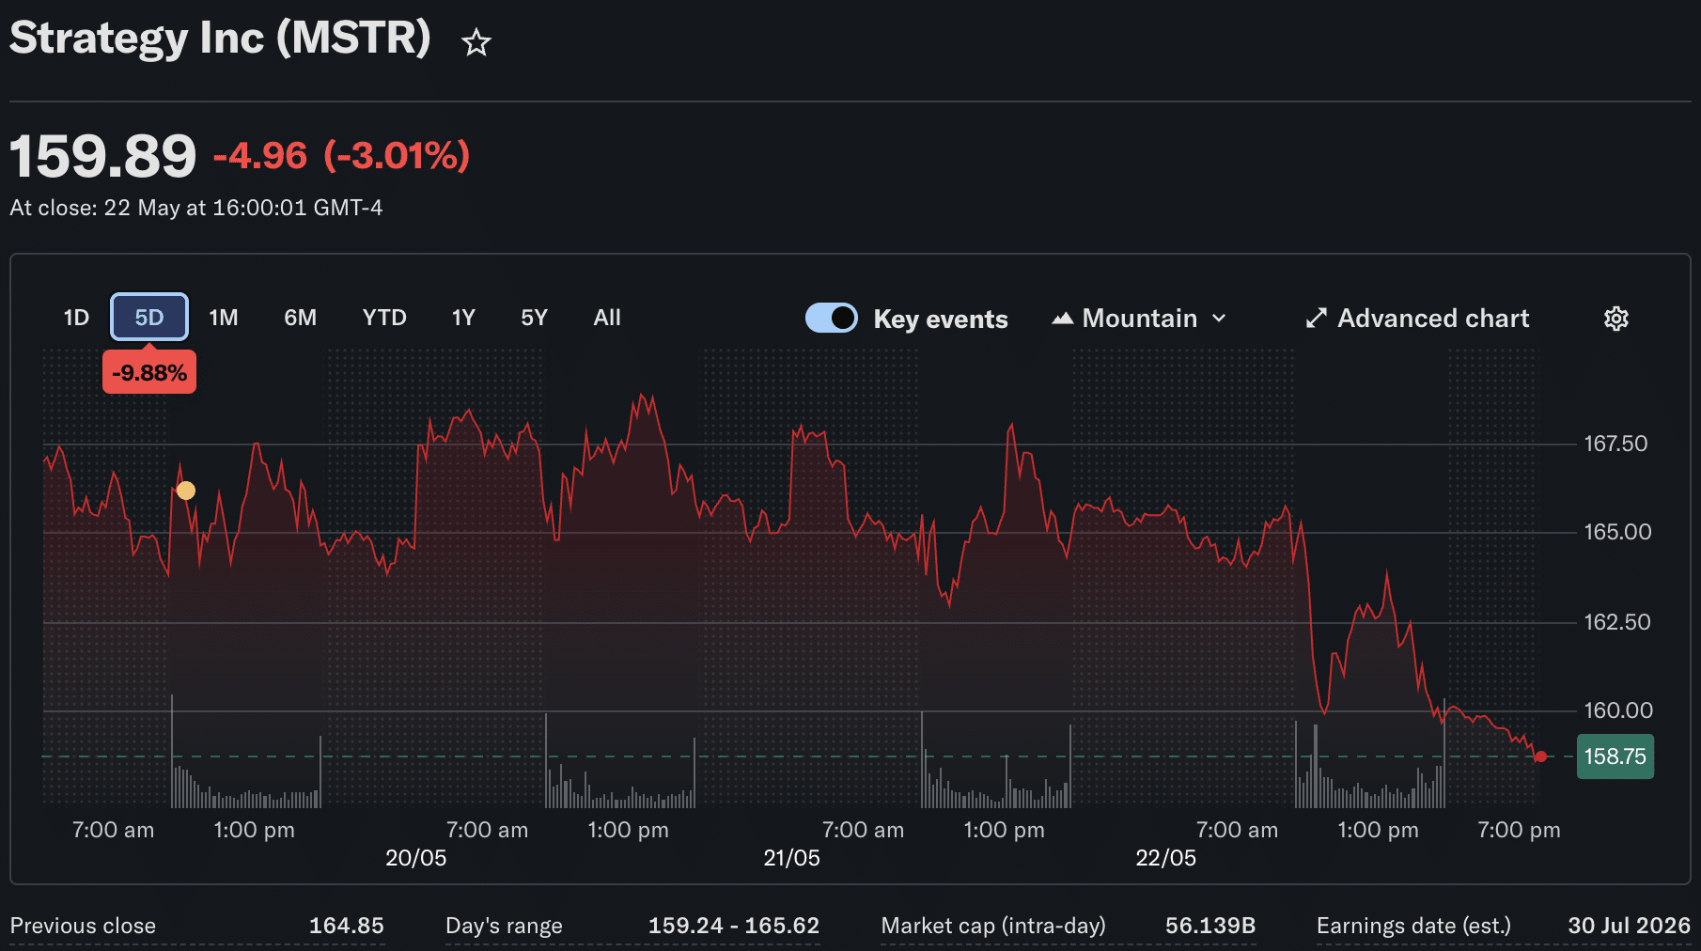Viewport: 1701px width, 951px height.
Task: Click the Earnings date (est.) label
Action: [x=1413, y=926]
